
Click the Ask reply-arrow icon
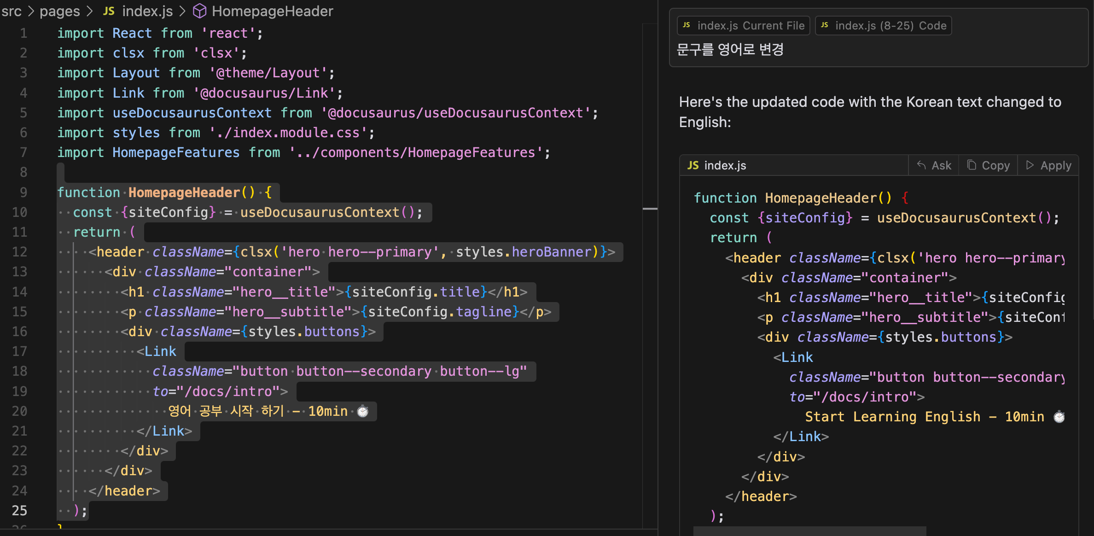(x=921, y=165)
